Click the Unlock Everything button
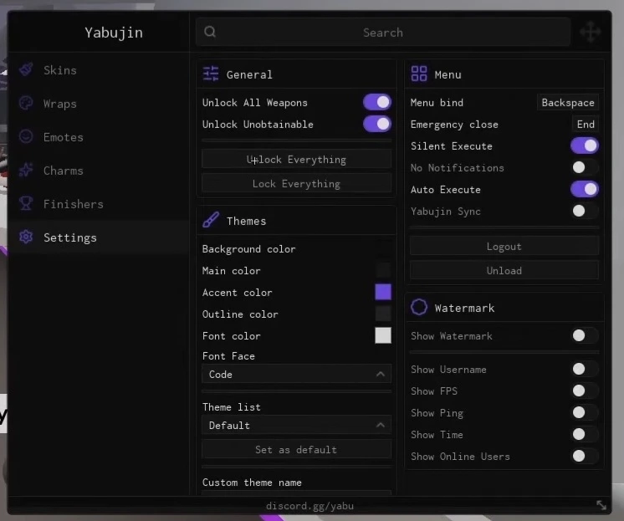 296,160
